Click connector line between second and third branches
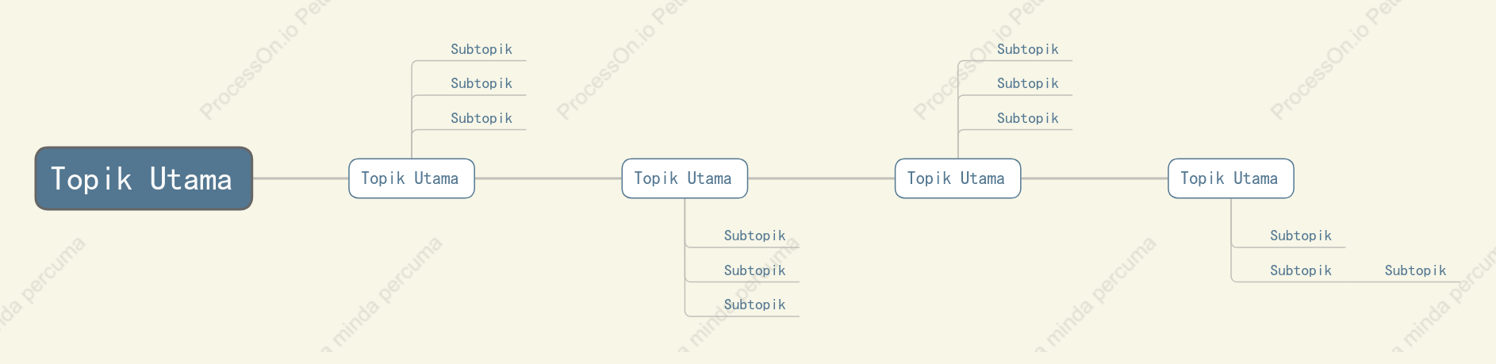This screenshot has height=364, width=1496. [821, 178]
